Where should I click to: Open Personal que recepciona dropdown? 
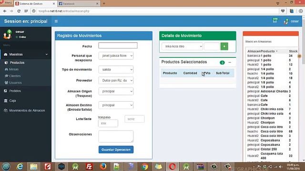point(116,56)
